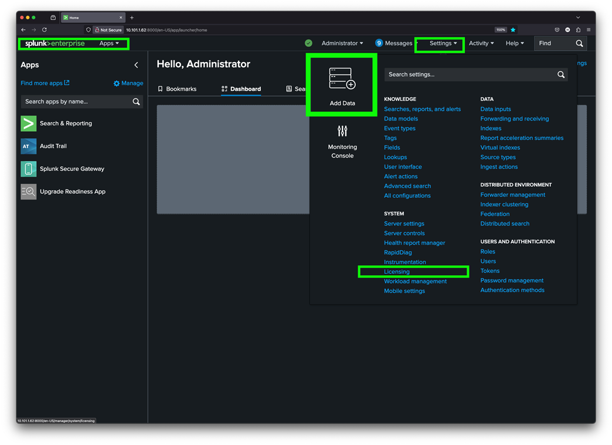Click the Search apps by name field

pos(81,102)
